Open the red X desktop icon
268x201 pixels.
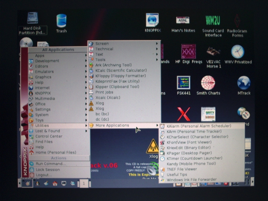184,114
